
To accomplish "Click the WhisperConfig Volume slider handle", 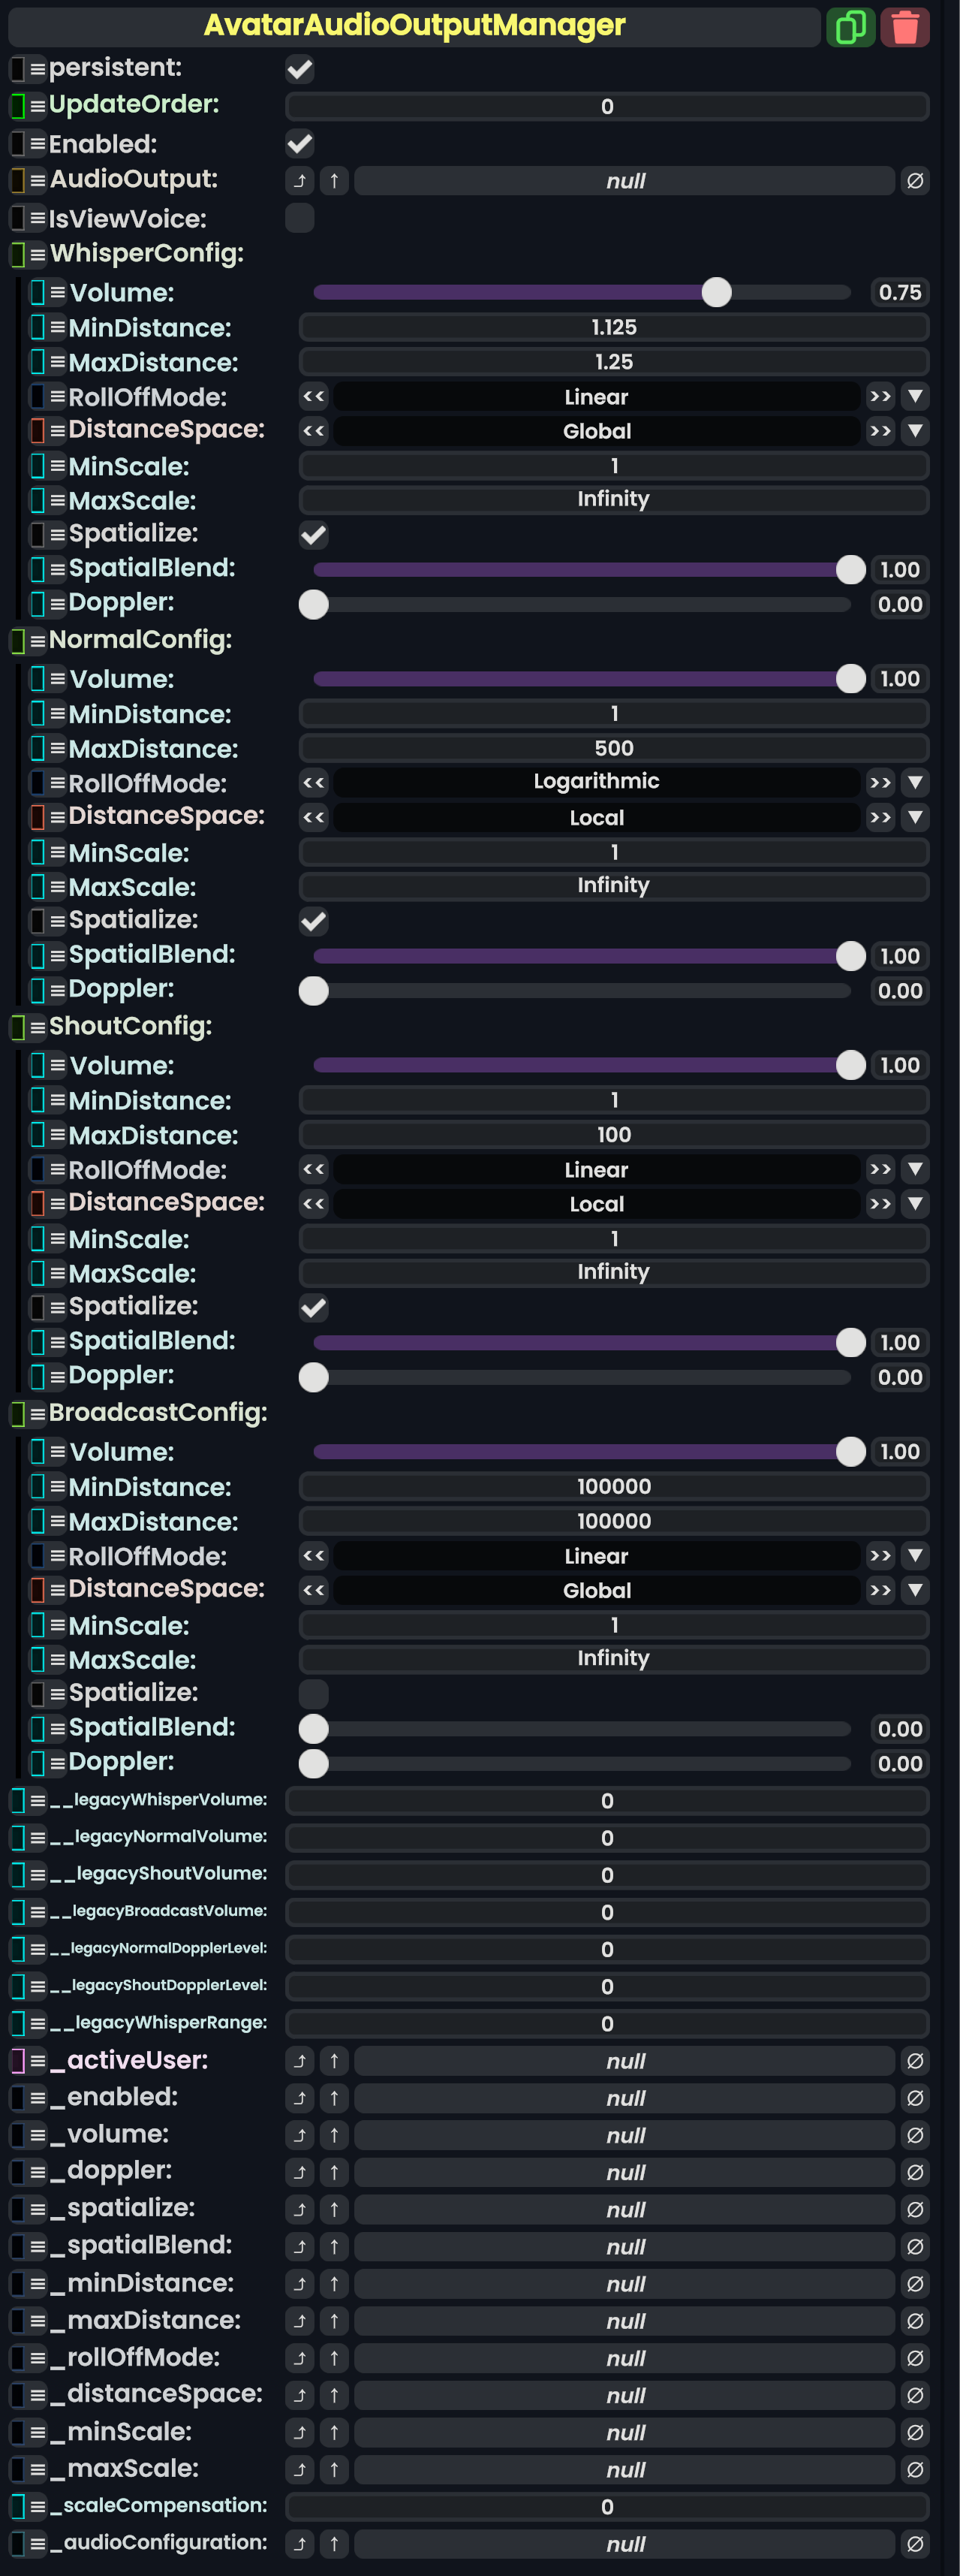I will 716,292.
